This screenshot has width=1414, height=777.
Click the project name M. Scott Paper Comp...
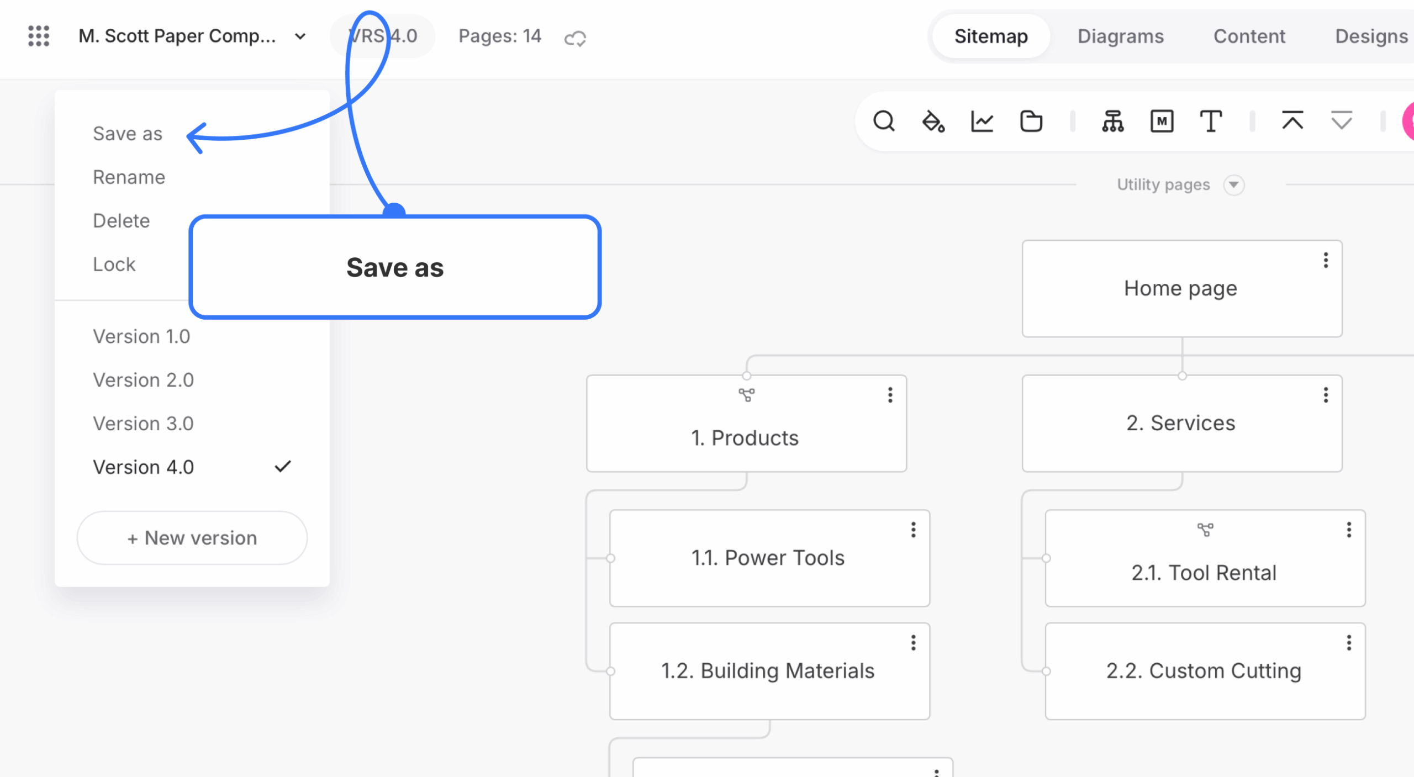pyautogui.click(x=177, y=36)
